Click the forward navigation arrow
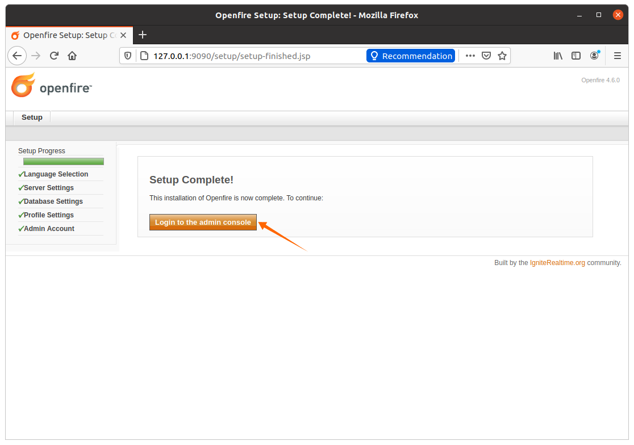Viewport: 634px width, 445px height. tap(36, 56)
